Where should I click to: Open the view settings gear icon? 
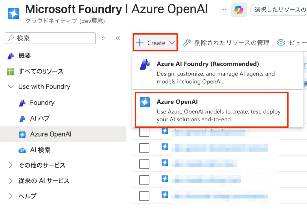point(281,43)
